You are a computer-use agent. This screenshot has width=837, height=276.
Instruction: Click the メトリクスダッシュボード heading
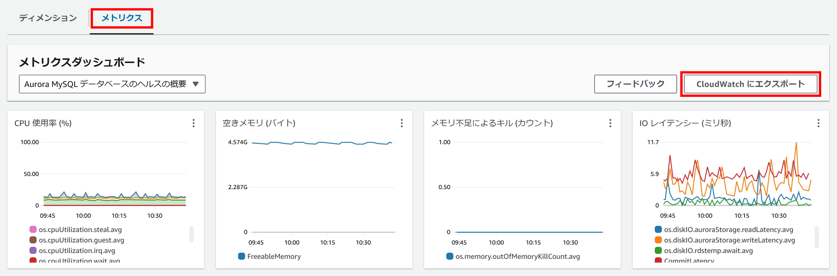tap(82, 62)
